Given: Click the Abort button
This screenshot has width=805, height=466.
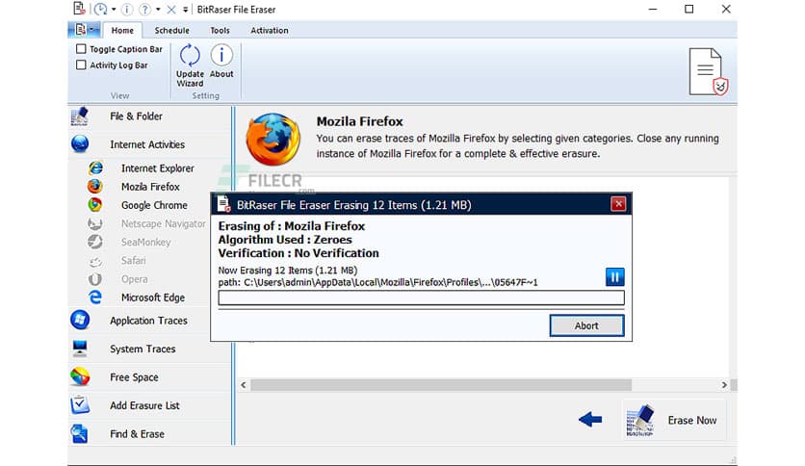Looking at the screenshot, I should click(x=586, y=325).
